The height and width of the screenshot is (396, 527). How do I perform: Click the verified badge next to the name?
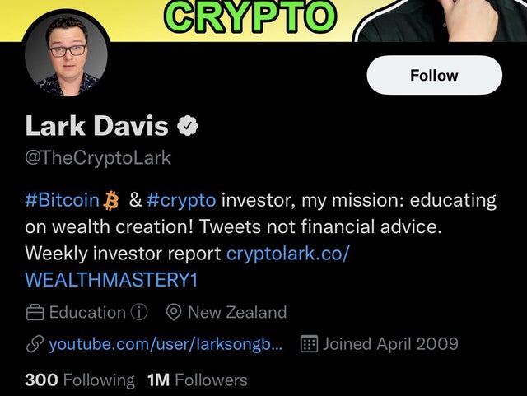188,126
